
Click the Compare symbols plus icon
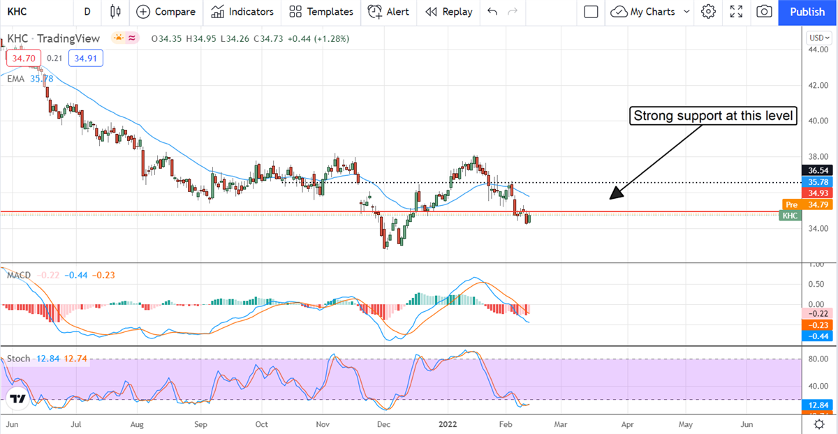[143, 12]
